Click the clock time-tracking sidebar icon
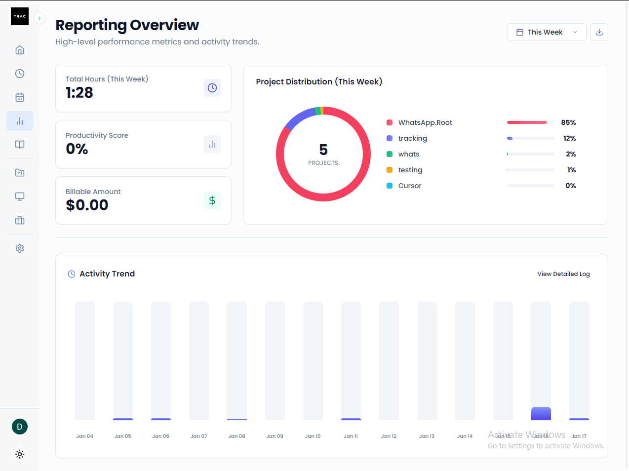 point(20,74)
